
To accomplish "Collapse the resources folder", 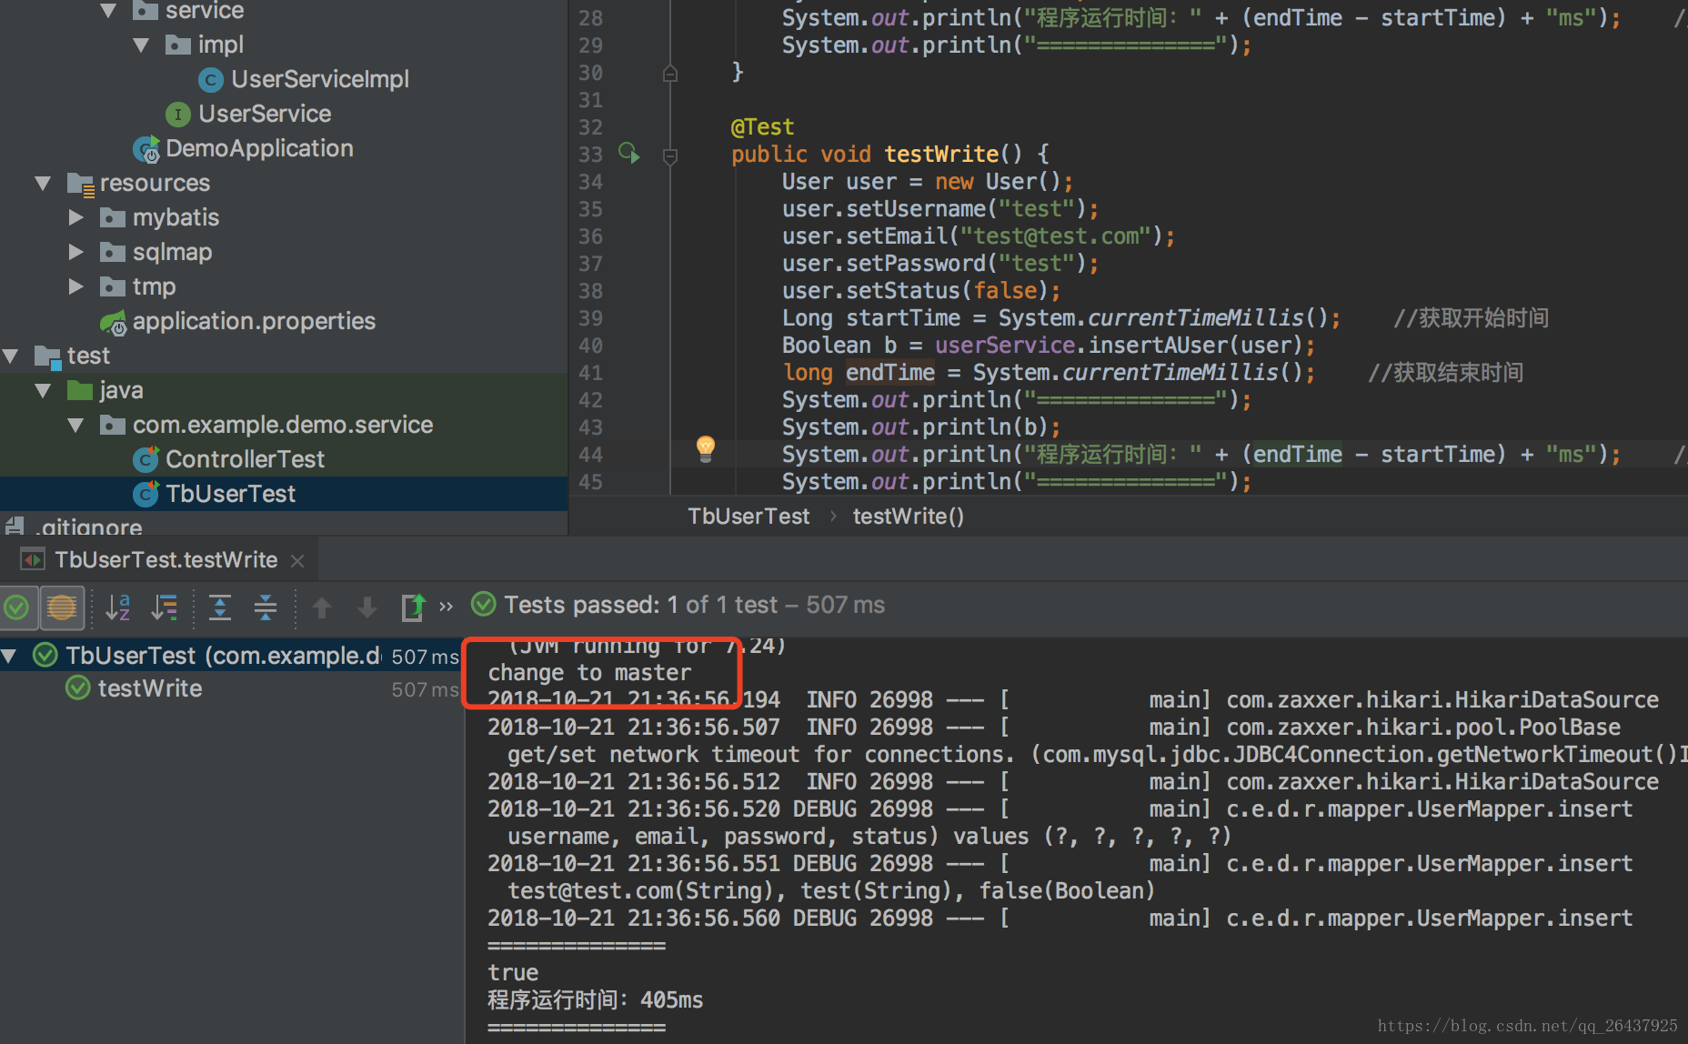I will (43, 183).
